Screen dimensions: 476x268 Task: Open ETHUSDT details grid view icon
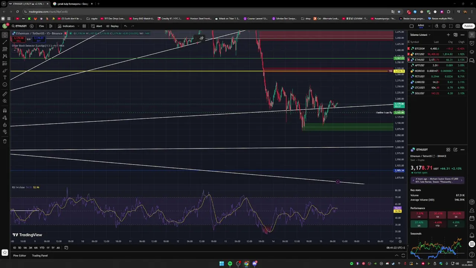(448, 150)
